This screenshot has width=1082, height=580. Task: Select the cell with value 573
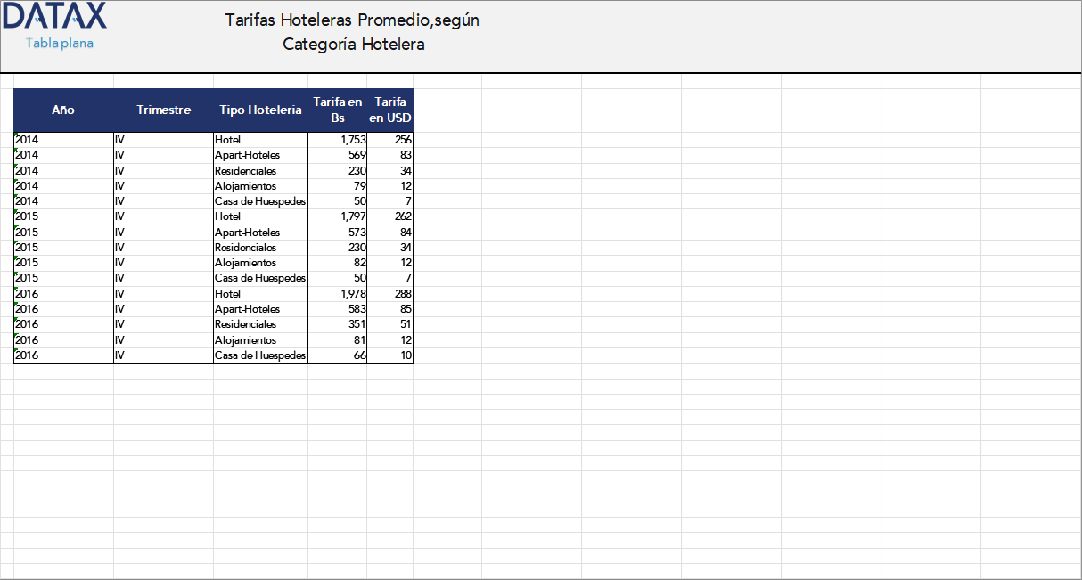[337, 233]
